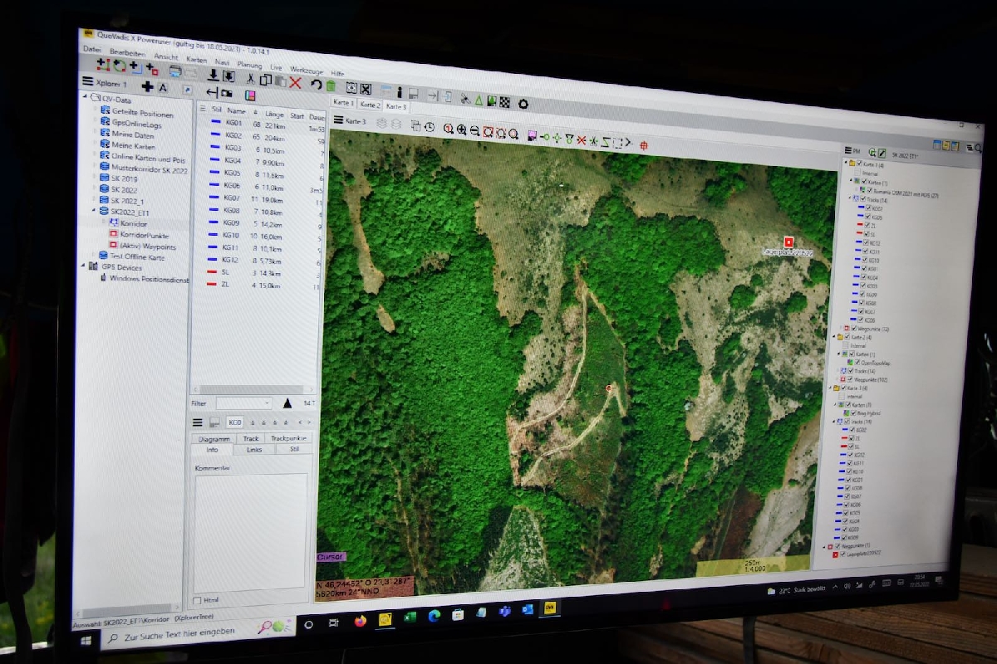The image size is (997, 664).
Task: Click the Edge browser icon in the taskbar
Action: point(434,616)
